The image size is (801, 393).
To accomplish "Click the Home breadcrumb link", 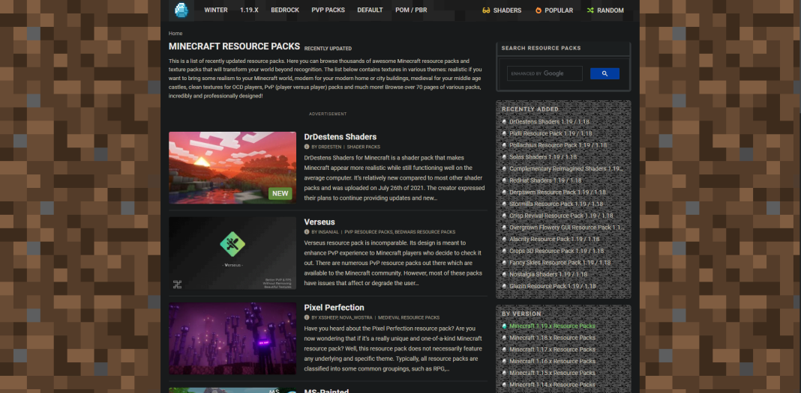I will [x=175, y=34].
